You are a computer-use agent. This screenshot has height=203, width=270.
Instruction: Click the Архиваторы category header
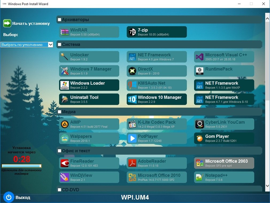tap(159, 19)
